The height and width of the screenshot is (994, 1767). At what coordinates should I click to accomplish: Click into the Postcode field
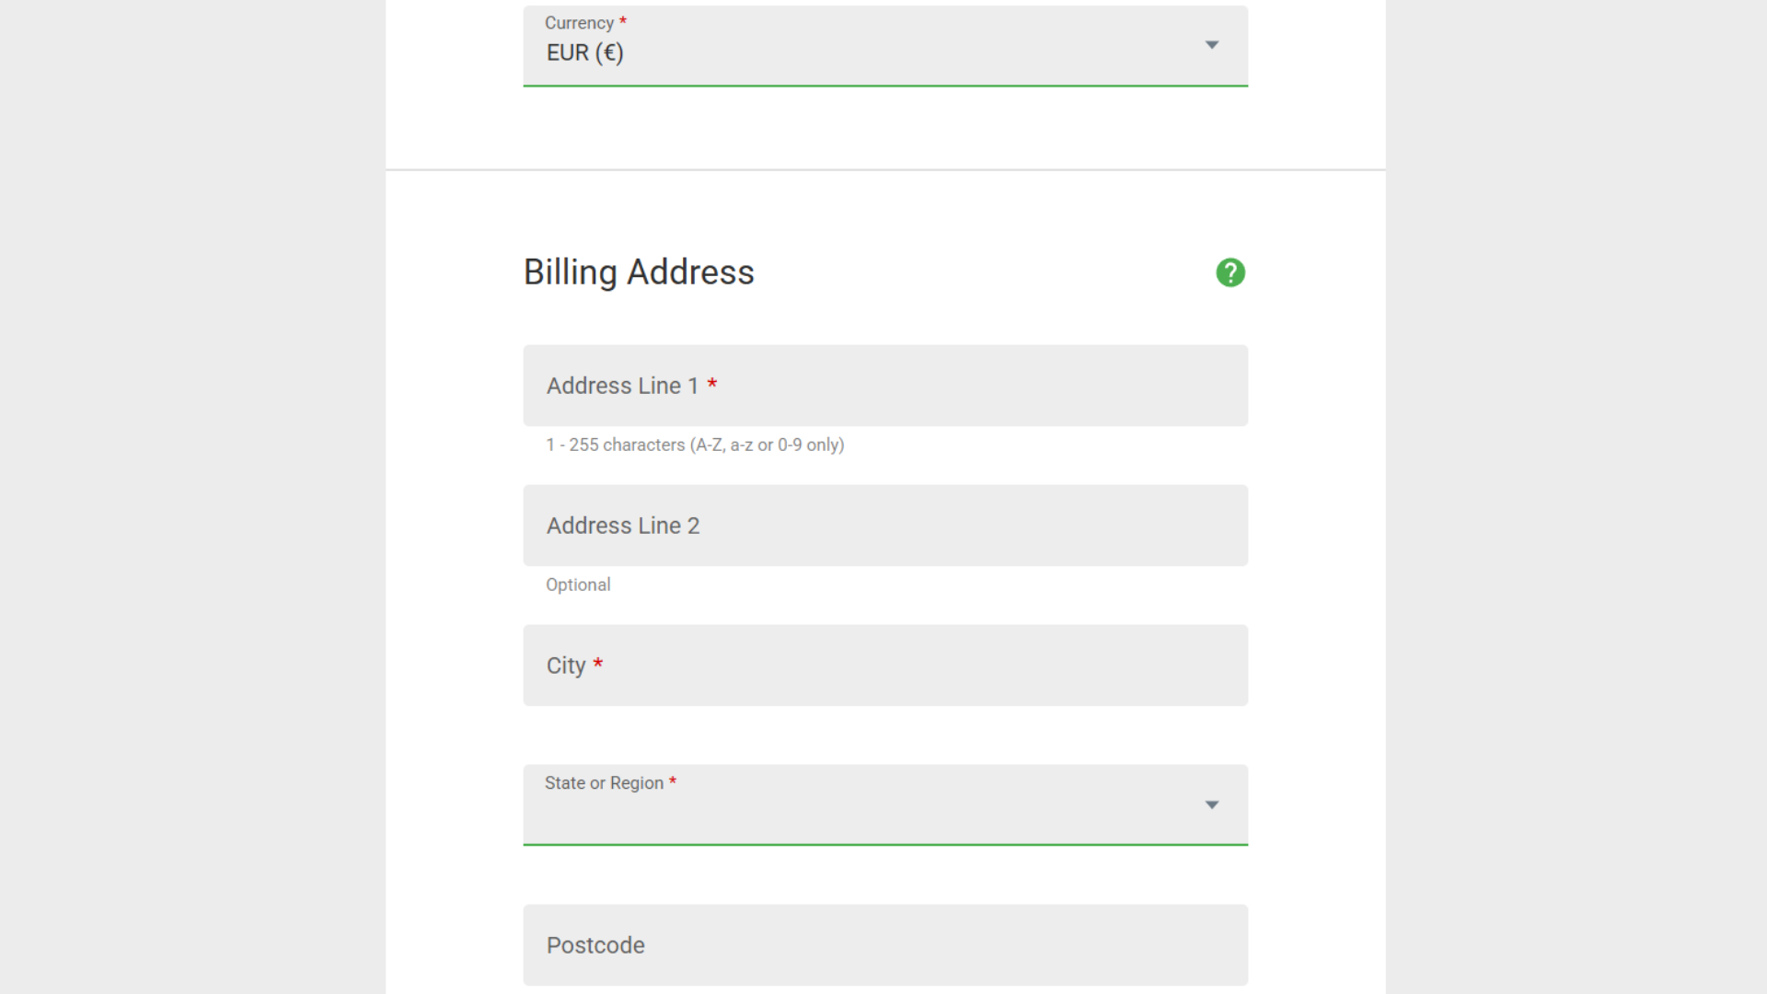[x=885, y=945]
